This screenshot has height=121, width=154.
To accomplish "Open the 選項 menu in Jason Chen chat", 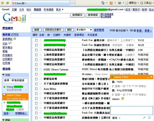I will [x=116, y=118].
